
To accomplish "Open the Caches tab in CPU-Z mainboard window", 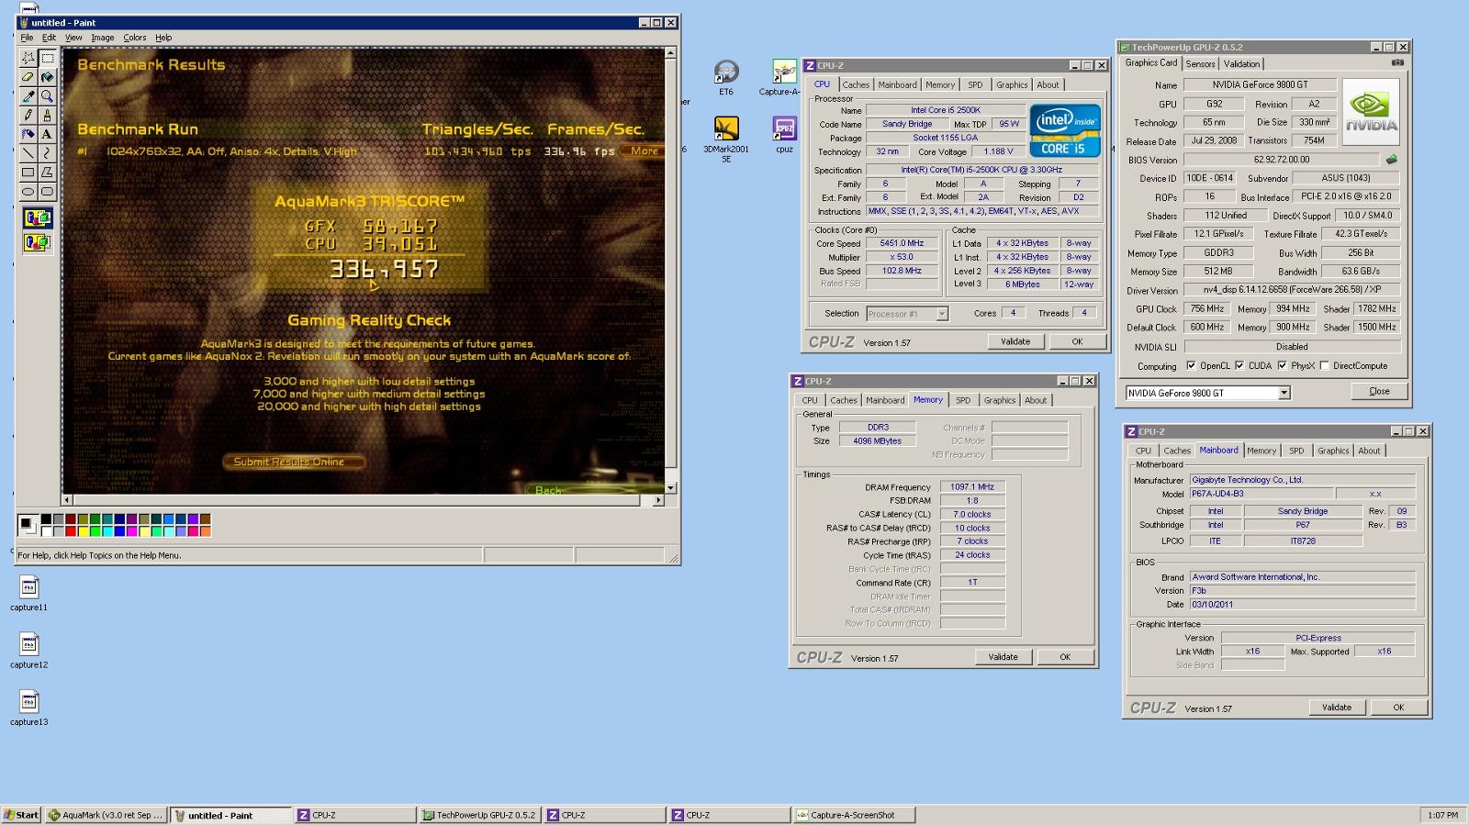I will 1177,451.
